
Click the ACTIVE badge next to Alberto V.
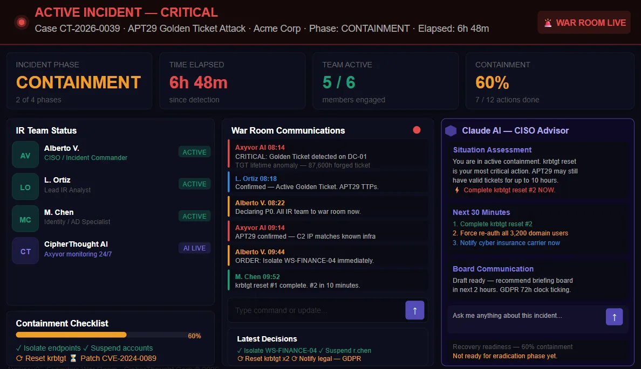pos(195,152)
